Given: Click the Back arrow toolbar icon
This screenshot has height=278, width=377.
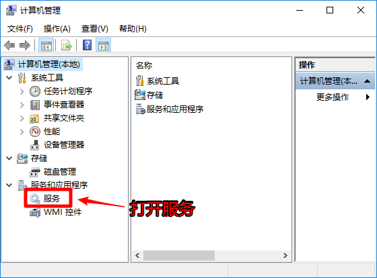Looking at the screenshot, I should tap(9, 46).
